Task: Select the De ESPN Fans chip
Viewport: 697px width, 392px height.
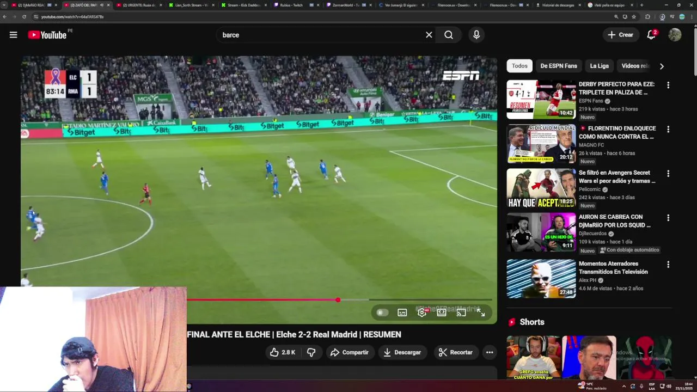Action: tap(559, 66)
